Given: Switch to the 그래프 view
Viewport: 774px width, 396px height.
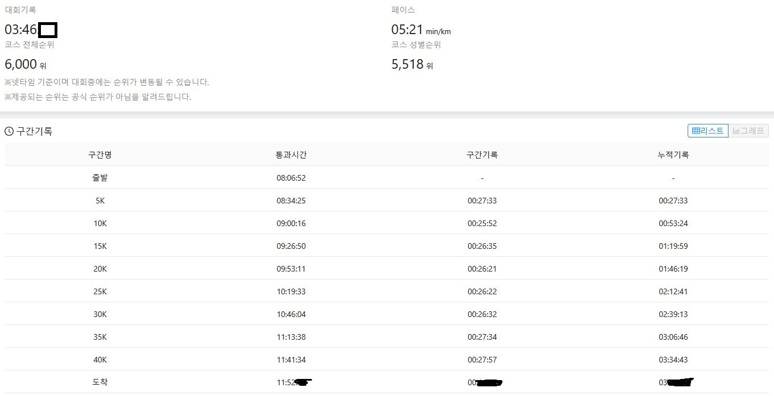Looking at the screenshot, I should 749,131.
